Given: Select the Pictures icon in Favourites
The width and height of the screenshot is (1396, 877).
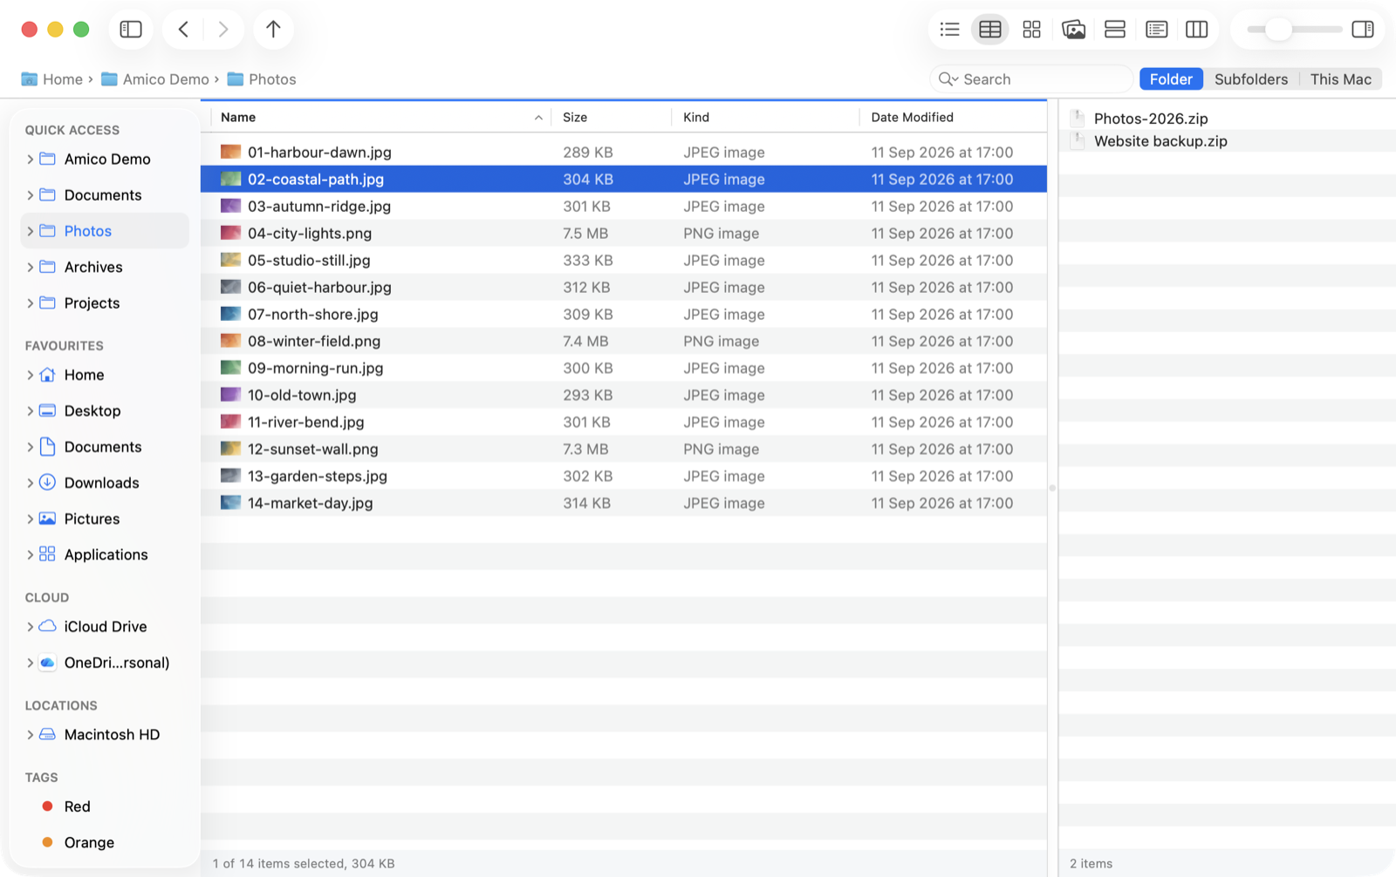Looking at the screenshot, I should (48, 519).
